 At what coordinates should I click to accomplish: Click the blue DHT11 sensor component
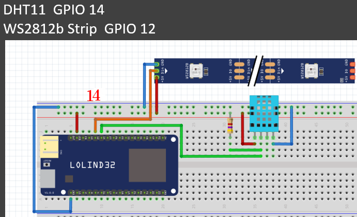[x=263, y=113]
